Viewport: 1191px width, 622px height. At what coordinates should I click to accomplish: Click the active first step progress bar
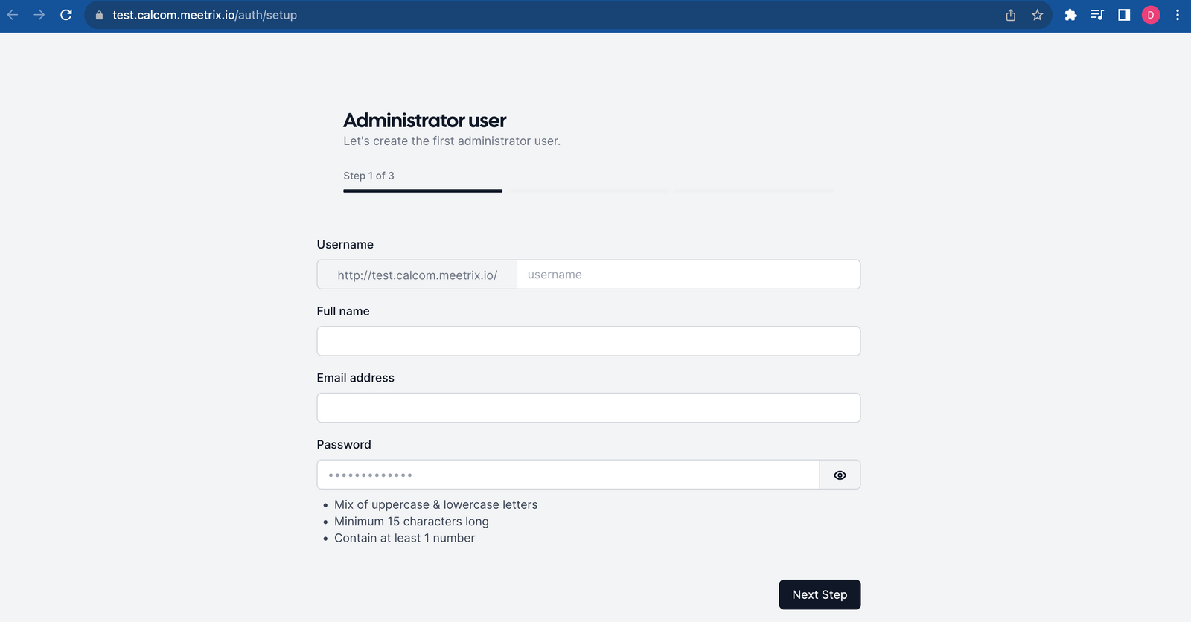coord(423,190)
